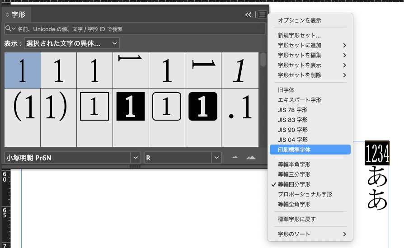Zoom in glyph view with large mountains icon
The width and height of the screenshot is (404, 248).
point(251,158)
